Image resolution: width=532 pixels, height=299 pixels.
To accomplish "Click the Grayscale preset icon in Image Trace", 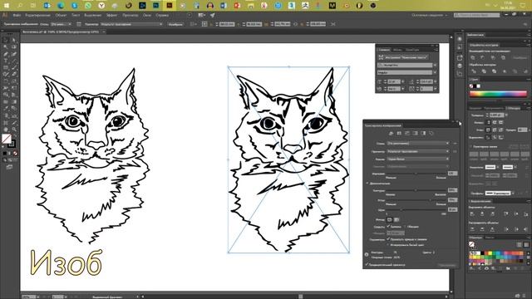I will [416, 133].
